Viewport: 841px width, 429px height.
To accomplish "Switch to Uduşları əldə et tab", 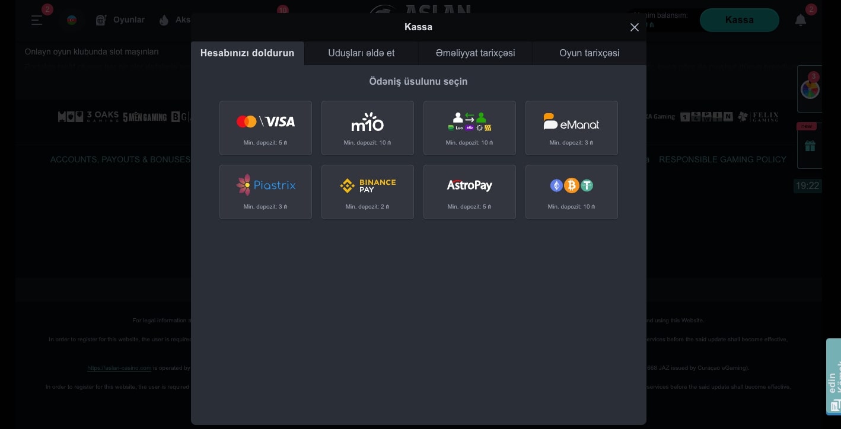I will 361,53.
